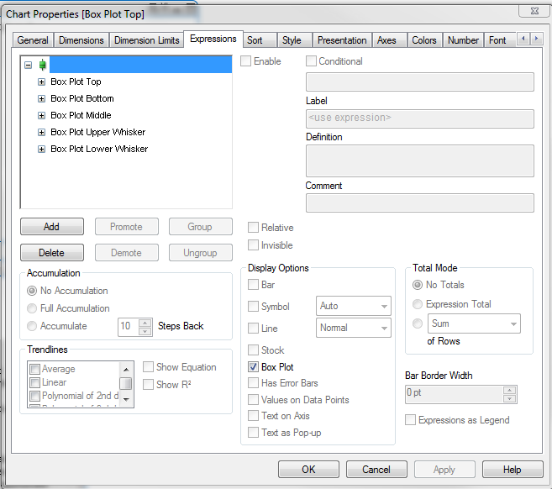Viewport: 552px width, 489px height.
Task: Enable Show Equation checkbox
Action: pos(148,367)
